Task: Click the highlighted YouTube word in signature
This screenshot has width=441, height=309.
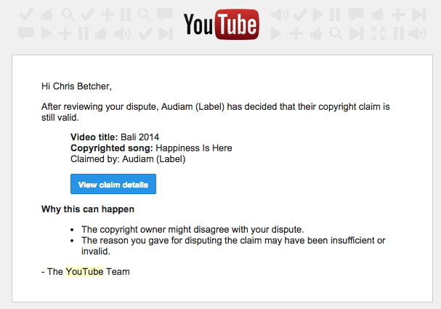Action: pyautogui.click(x=84, y=272)
